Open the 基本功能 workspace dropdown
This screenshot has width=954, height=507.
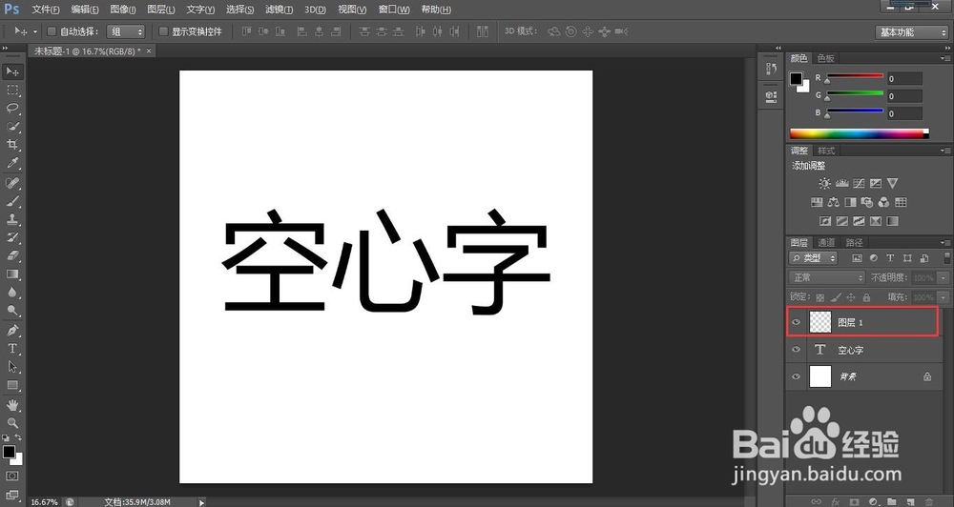click(x=911, y=32)
